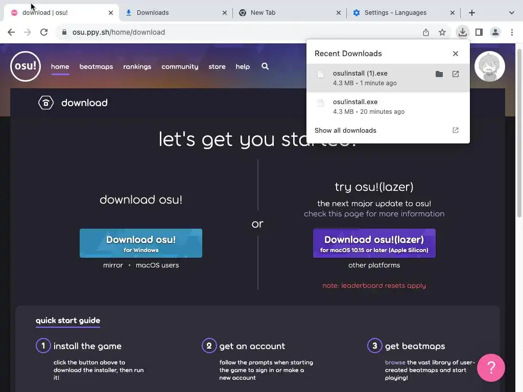Viewport: 523px width, 392px height.
Task: Close the download | osu! tab
Action: (111, 13)
